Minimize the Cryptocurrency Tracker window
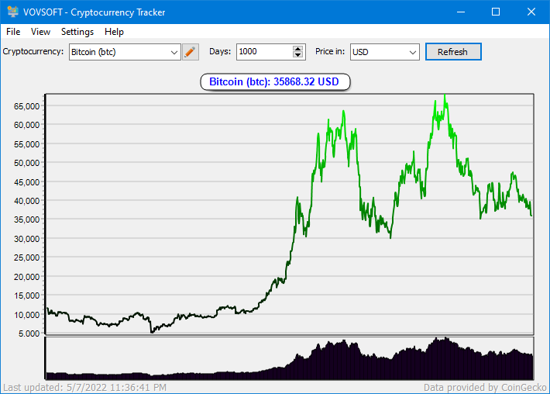Viewport: 550px width, 394px height. [461, 12]
